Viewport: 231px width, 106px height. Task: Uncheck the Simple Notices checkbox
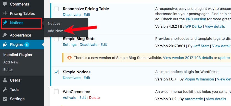56,72
